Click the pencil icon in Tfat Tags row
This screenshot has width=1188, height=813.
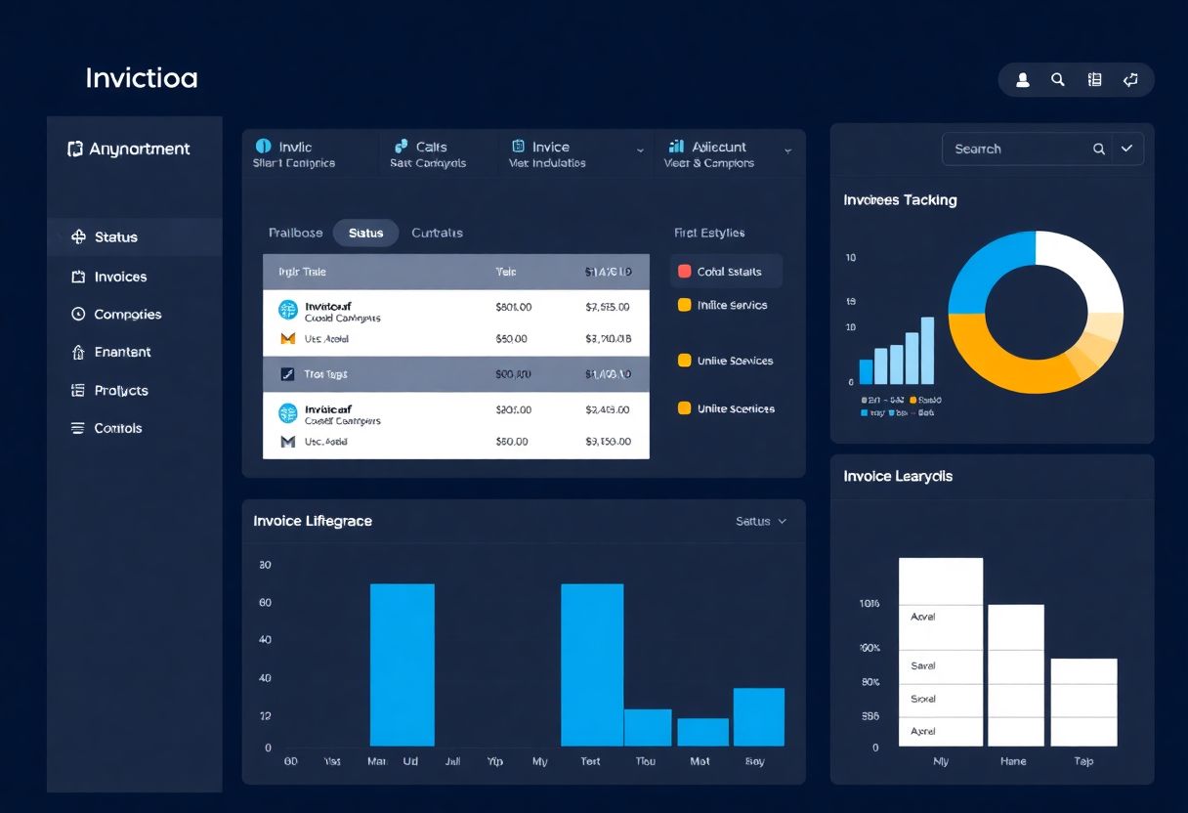tap(287, 374)
